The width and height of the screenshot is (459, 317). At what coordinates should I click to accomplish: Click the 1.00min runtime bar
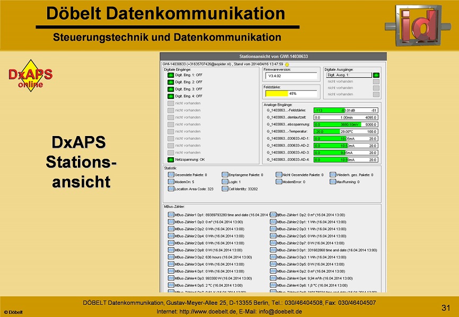coord(346,117)
